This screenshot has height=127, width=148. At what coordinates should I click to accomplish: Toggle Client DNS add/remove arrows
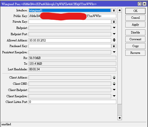tap(114, 84)
